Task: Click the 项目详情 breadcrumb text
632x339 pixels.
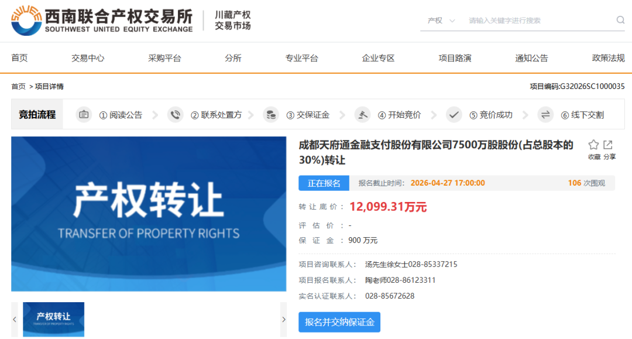Action: click(x=49, y=86)
